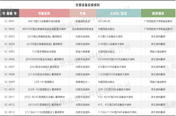This screenshot has height=116, width=176.
Task: Click book name《FSD-40/45型测距仪设备》翻译教材
Action: coord(44,97)
